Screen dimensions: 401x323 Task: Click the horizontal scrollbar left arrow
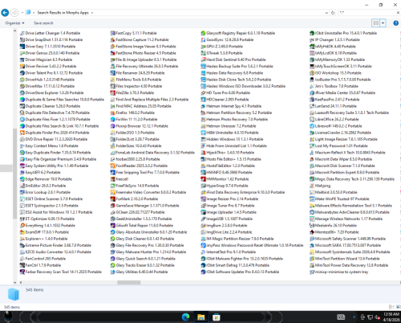(21, 282)
